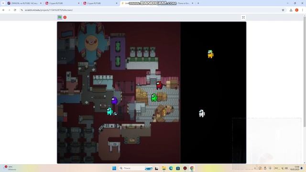Open a new browser tab
This screenshot has height=172, width=306.
pyautogui.click(x=198, y=3)
